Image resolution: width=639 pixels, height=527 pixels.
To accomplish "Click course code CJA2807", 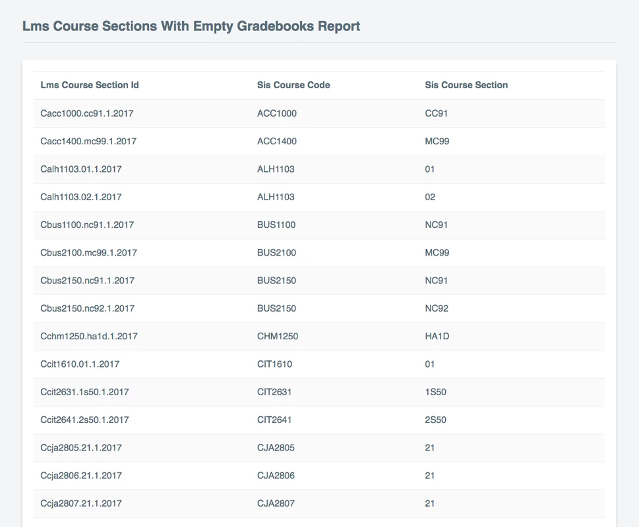I will pyautogui.click(x=276, y=504).
